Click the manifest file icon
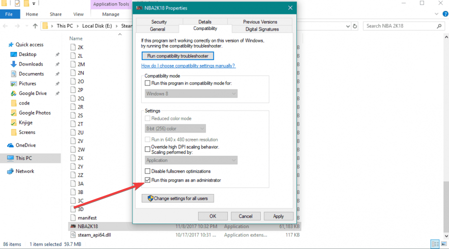Image resolution: width=449 pixels, height=249 pixels. [x=73, y=217]
